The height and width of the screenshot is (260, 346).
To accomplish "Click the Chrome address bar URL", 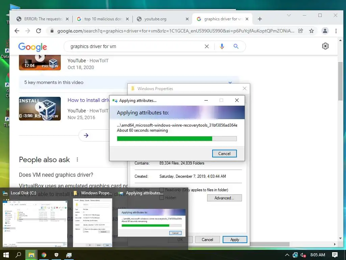I will pyautogui.click(x=176, y=31).
